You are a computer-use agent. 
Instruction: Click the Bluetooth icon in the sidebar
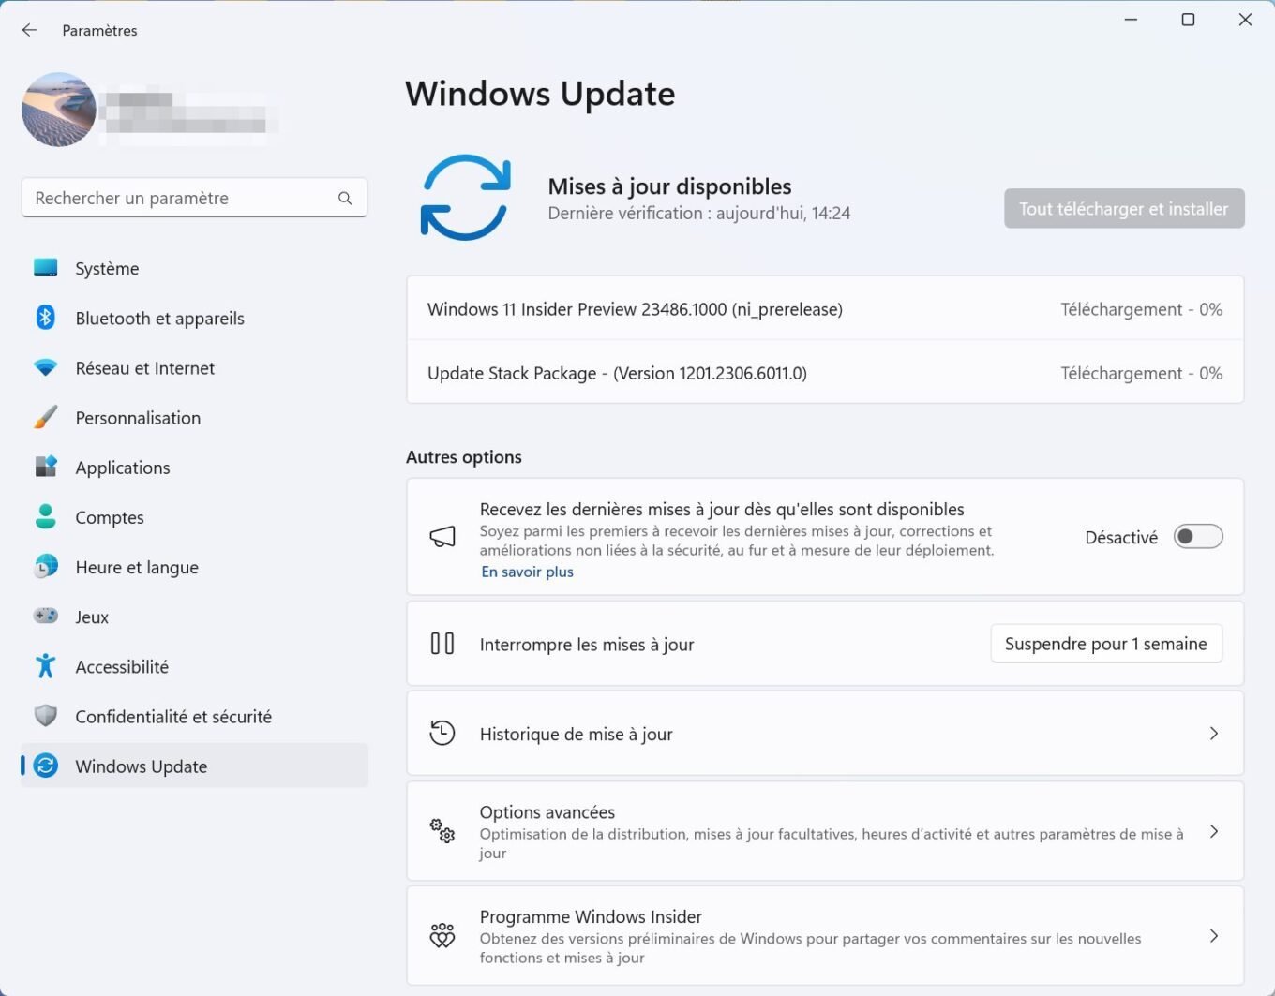(x=45, y=318)
